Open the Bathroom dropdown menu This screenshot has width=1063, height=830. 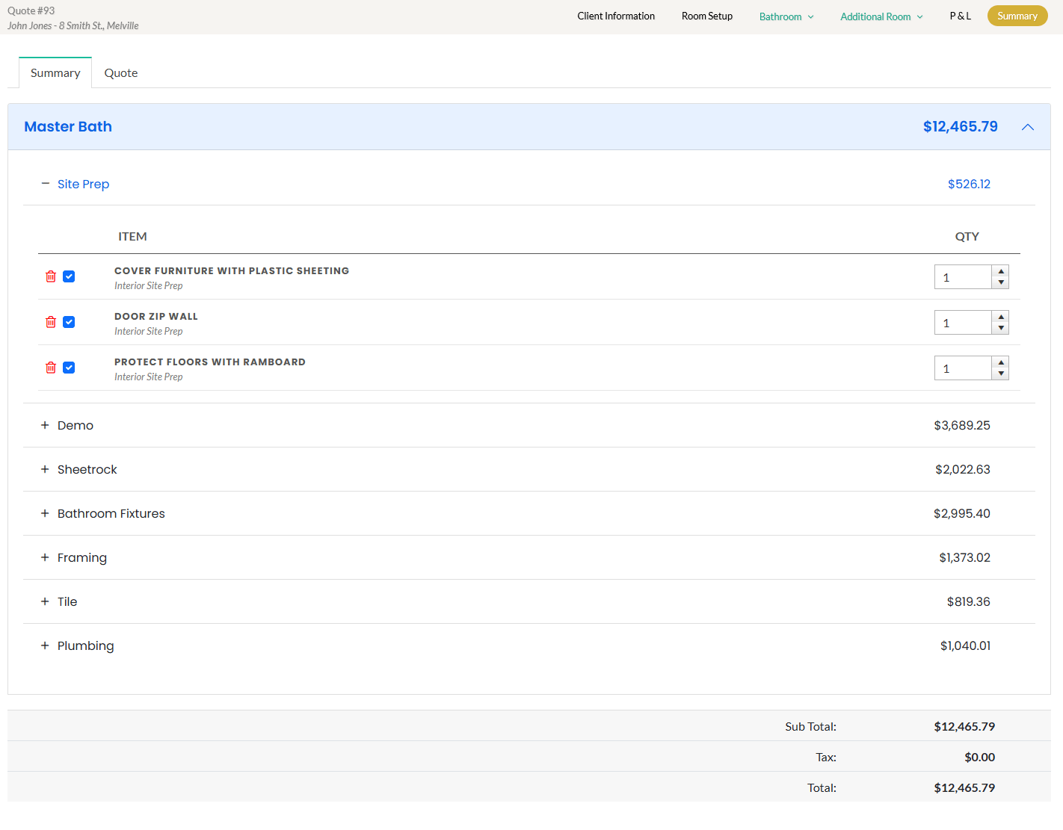(786, 16)
